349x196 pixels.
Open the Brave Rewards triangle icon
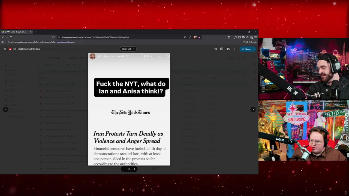click(199, 37)
